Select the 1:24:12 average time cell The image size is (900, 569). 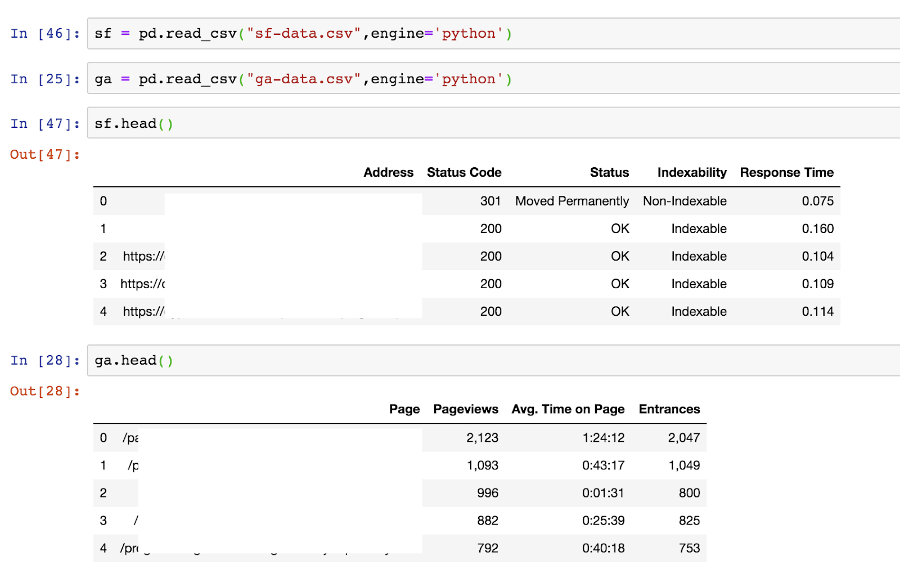(x=603, y=438)
